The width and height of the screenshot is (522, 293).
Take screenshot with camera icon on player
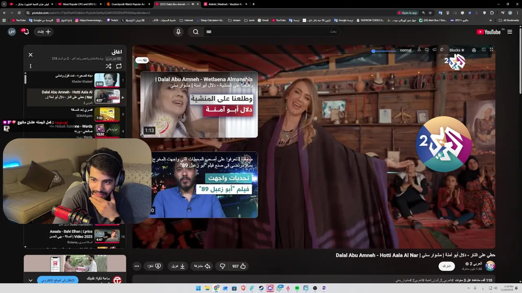484,50
